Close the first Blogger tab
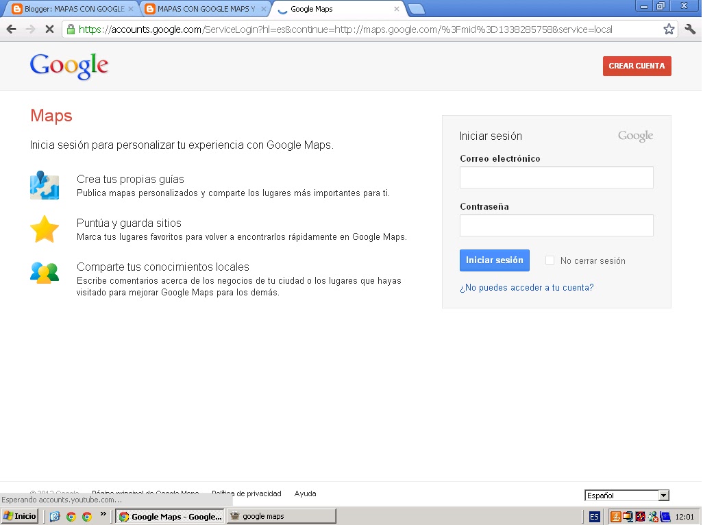The width and height of the screenshot is (703, 525). coord(131,9)
